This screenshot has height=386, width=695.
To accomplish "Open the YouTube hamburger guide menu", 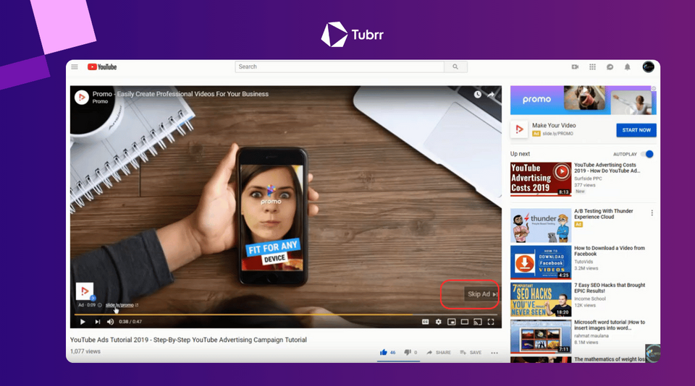I will pos(75,67).
